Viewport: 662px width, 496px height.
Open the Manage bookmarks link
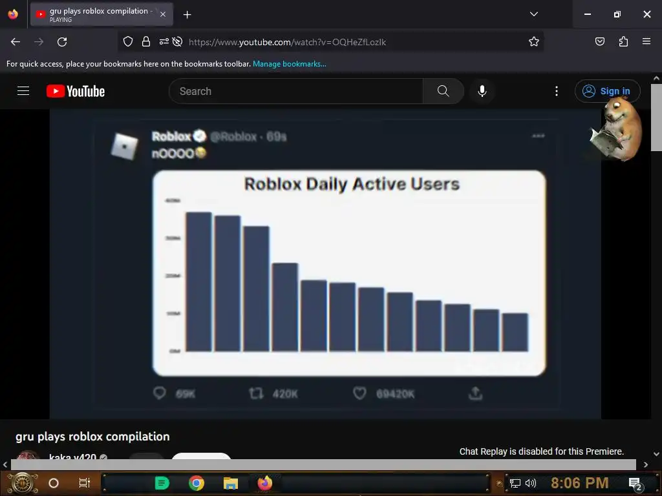pyautogui.click(x=289, y=64)
